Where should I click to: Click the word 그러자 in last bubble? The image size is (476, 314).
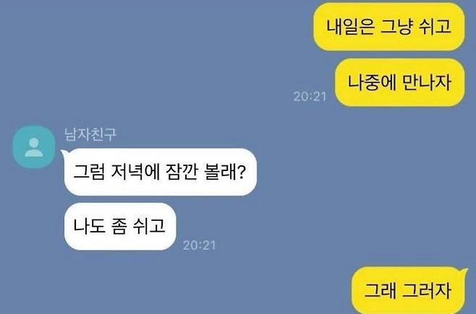426,290
